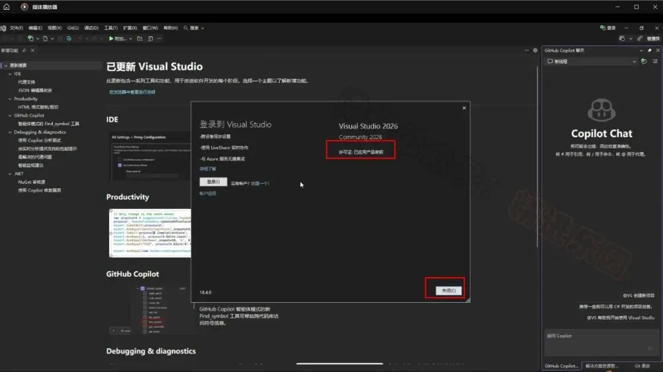Click the open folder toolbar icon

139,39
